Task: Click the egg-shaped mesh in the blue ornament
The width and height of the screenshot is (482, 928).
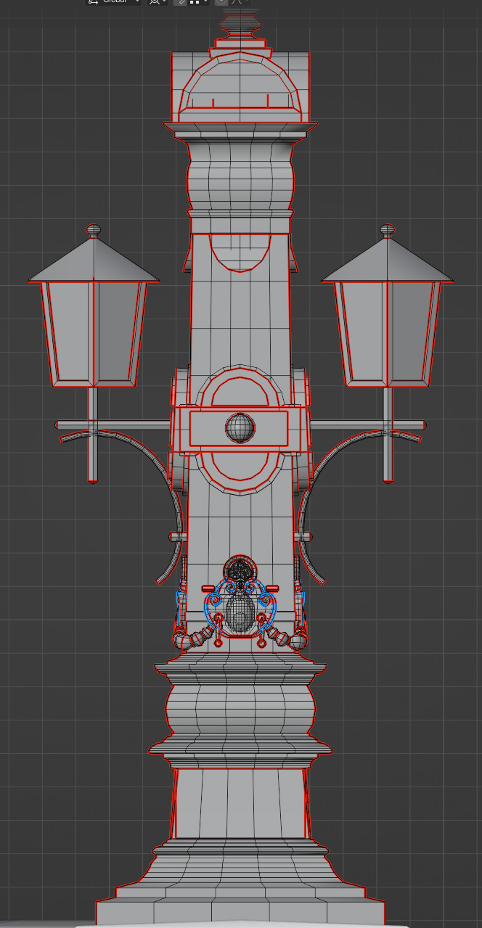Action: 238,612
